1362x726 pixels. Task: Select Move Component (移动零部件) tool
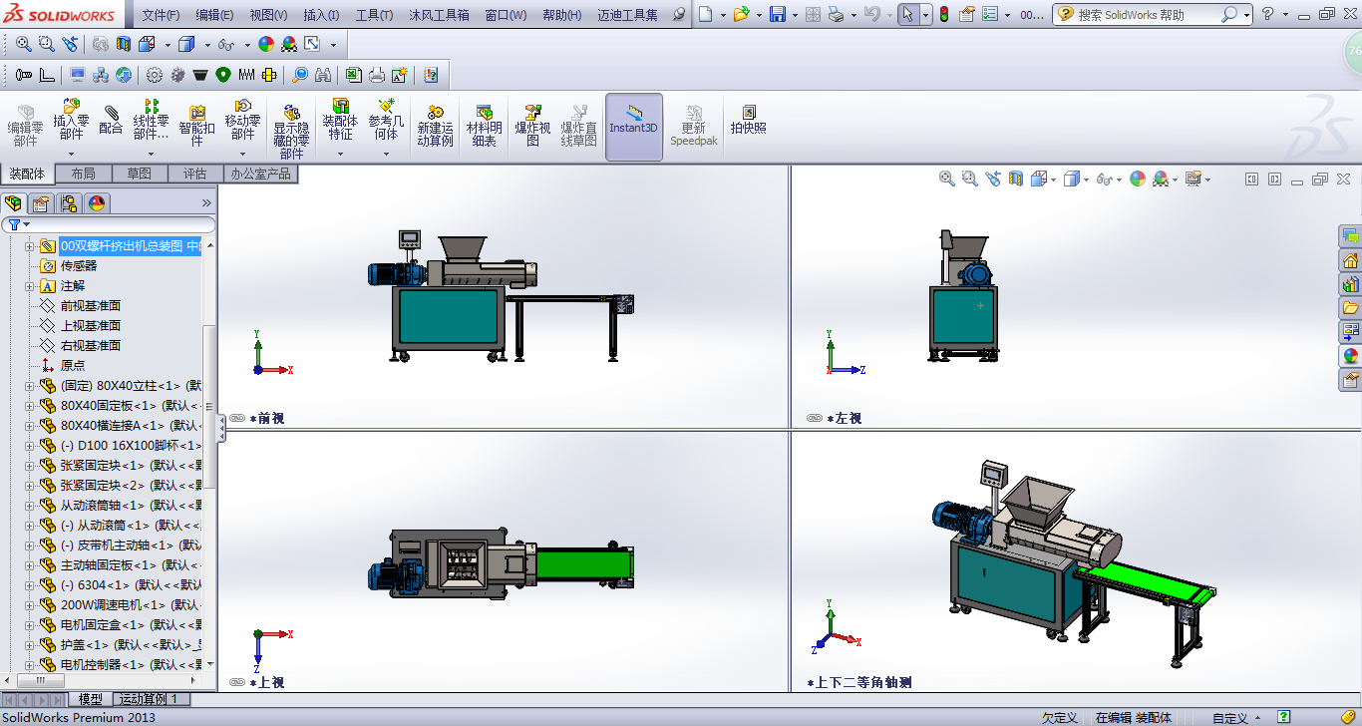click(242, 120)
